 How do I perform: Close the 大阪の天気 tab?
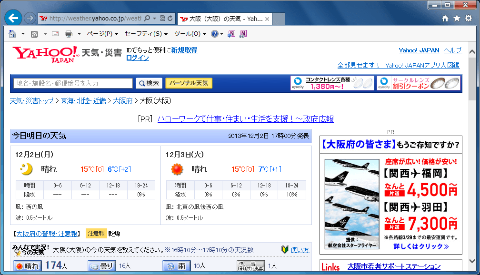(x=267, y=19)
